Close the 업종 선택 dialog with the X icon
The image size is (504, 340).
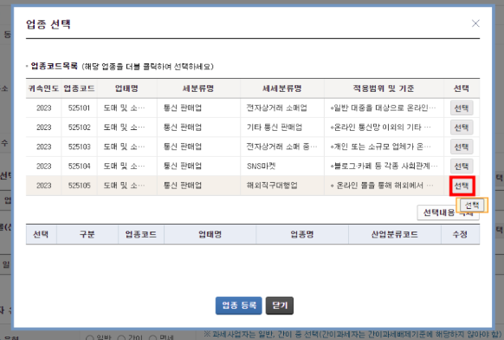click(x=475, y=23)
